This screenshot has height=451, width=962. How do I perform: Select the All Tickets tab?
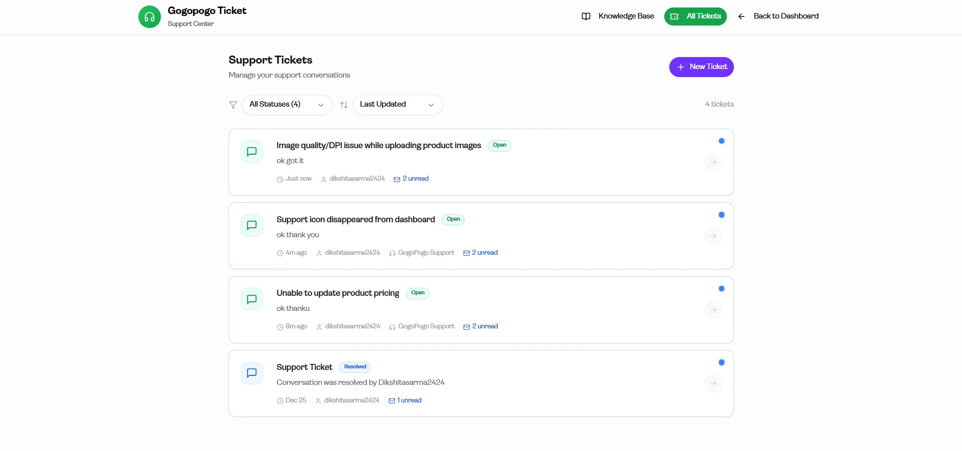pyautogui.click(x=695, y=17)
